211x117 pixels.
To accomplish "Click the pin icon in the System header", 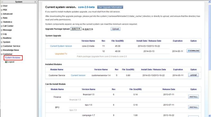I will (x=35, y=2).
